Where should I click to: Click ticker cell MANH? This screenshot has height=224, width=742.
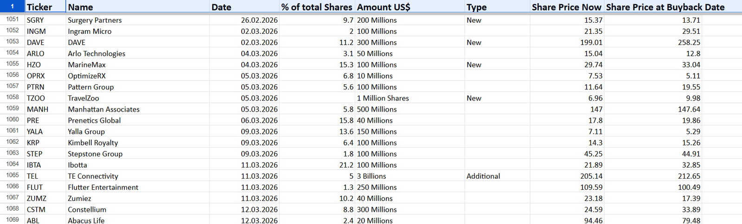45,109
